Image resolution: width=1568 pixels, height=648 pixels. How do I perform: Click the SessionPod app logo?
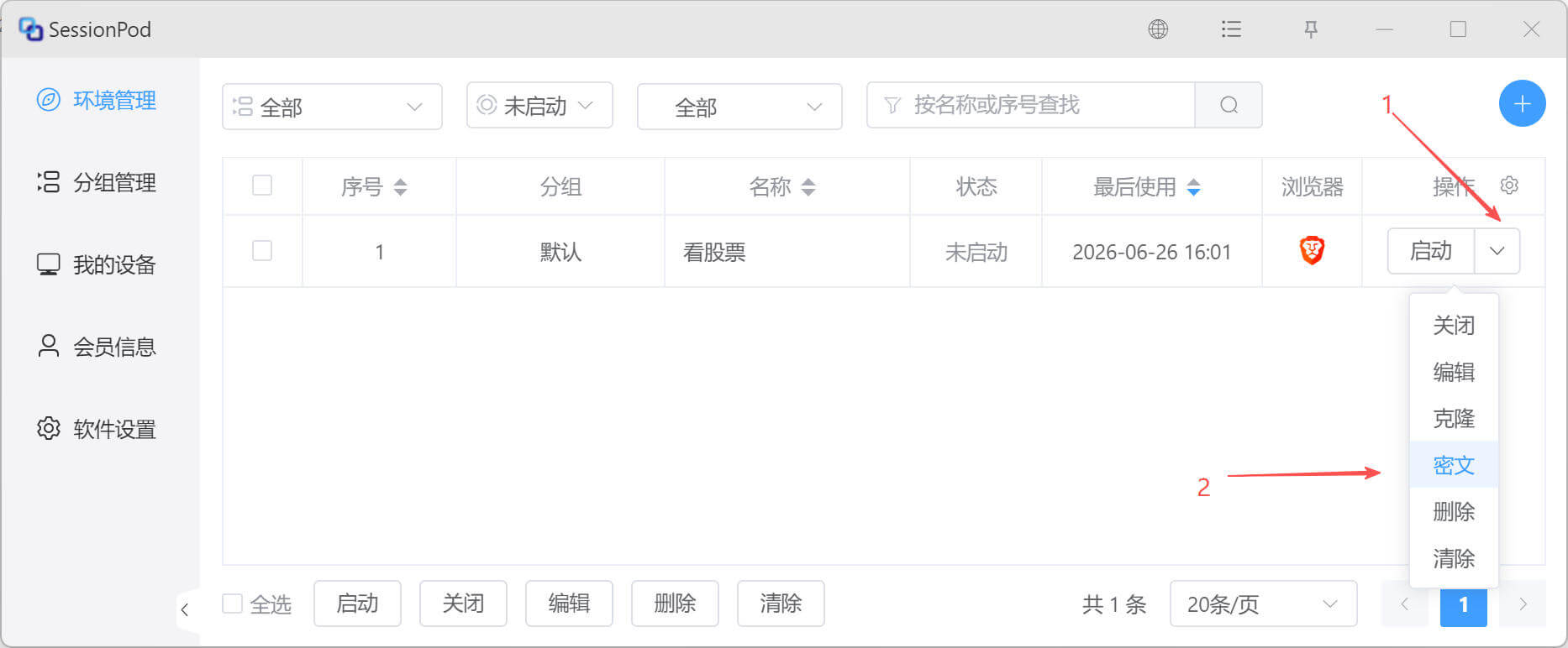(30, 29)
